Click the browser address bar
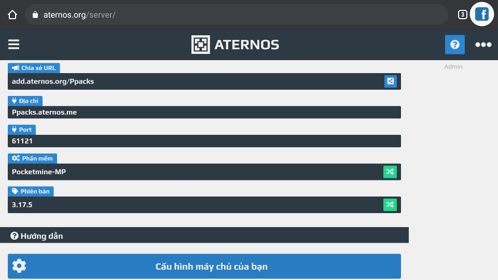The image size is (498, 280). [x=236, y=15]
